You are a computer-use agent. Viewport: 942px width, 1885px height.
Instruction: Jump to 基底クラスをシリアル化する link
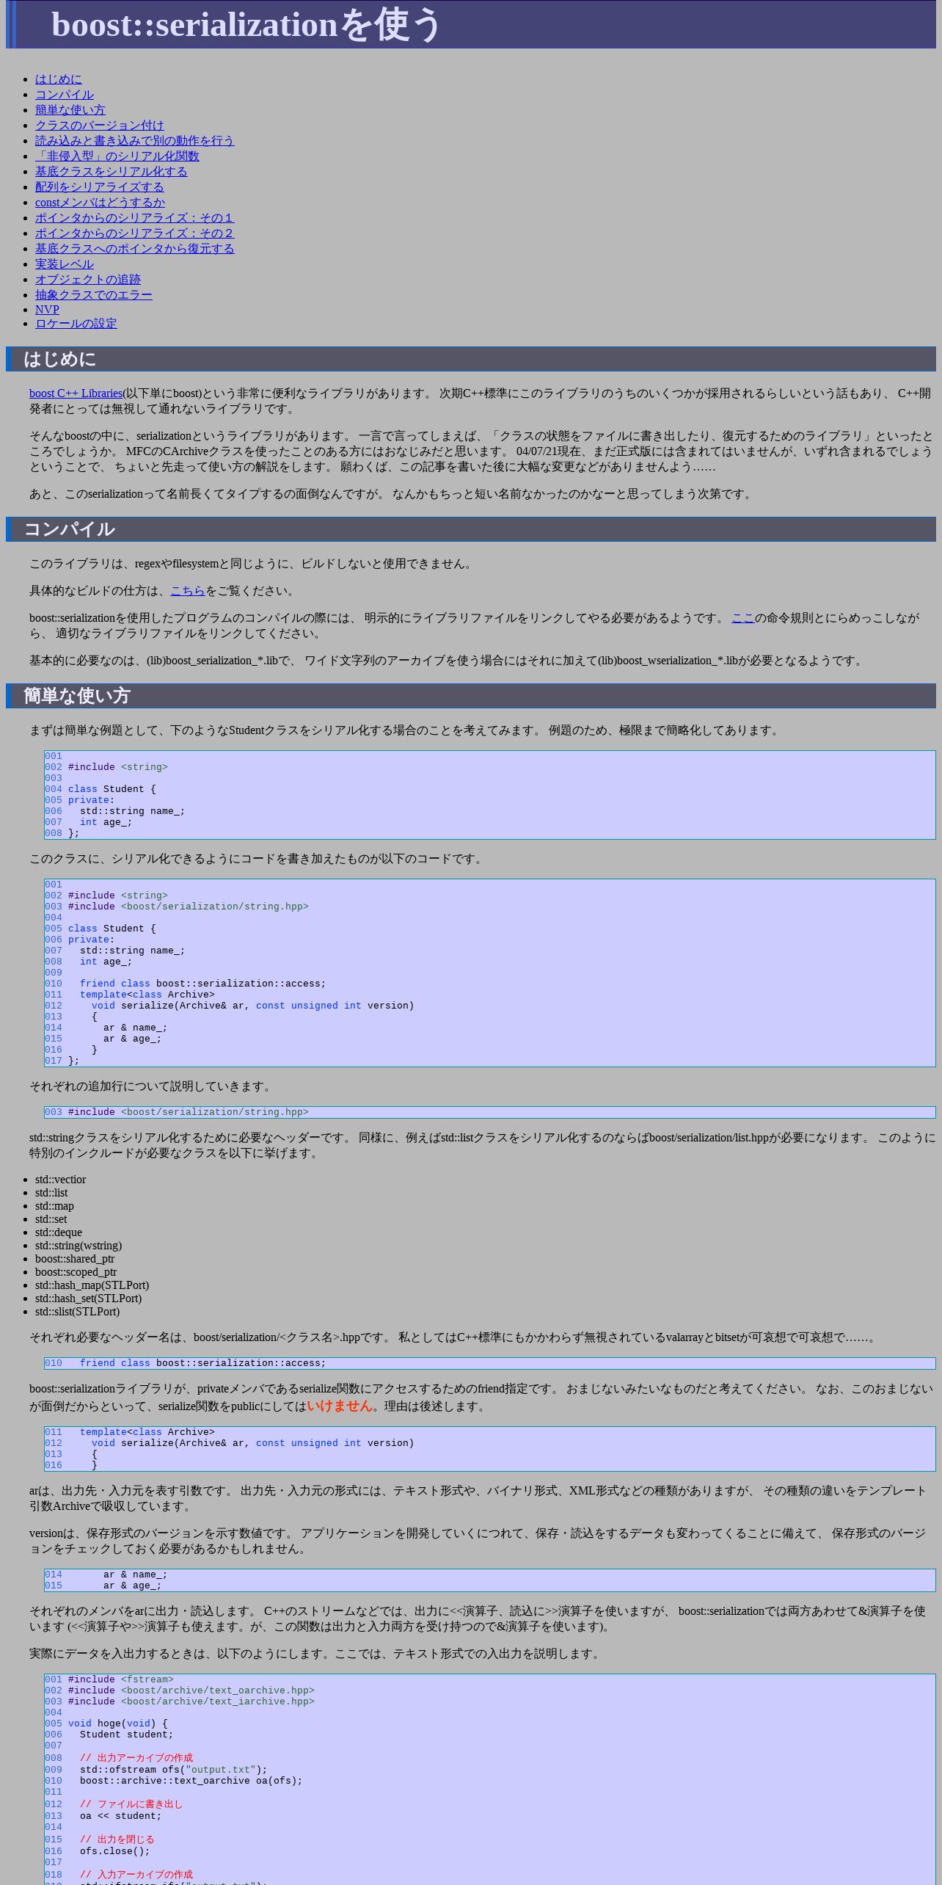coord(112,172)
